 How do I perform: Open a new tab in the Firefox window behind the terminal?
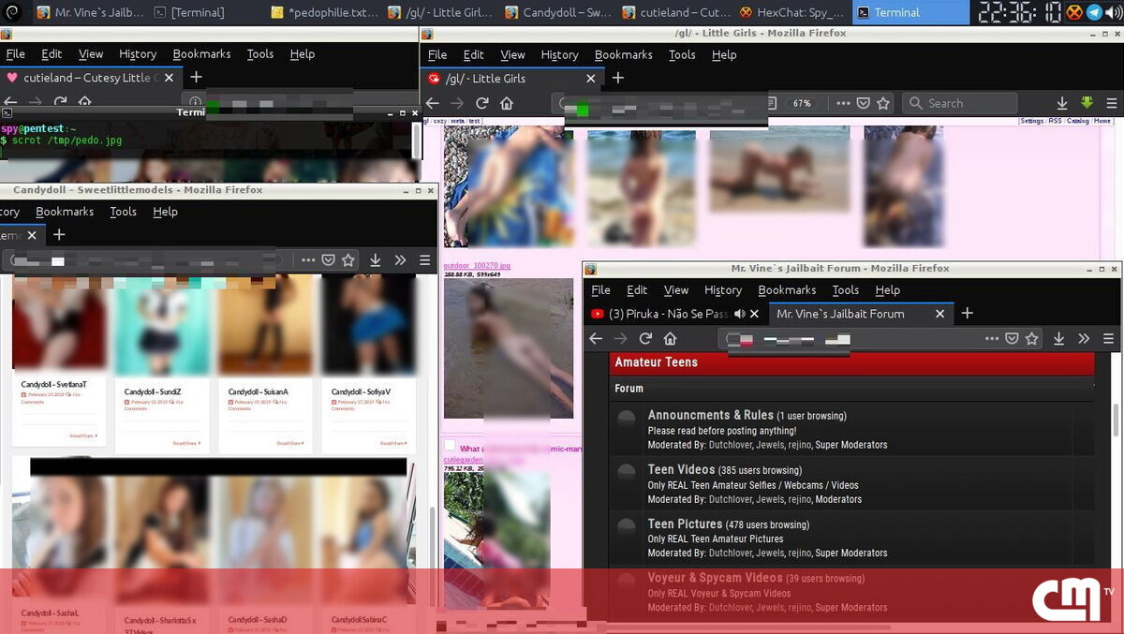(x=196, y=78)
